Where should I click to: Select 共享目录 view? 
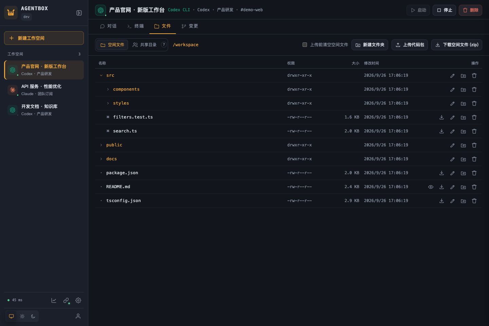coord(145,45)
